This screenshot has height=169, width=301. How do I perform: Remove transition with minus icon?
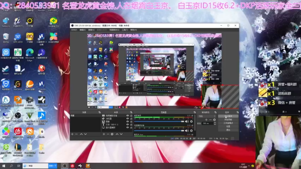coord(210,120)
